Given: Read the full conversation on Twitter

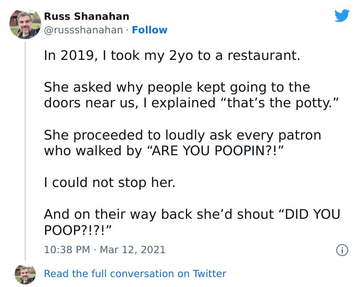Looking at the screenshot, I should point(135,274).
